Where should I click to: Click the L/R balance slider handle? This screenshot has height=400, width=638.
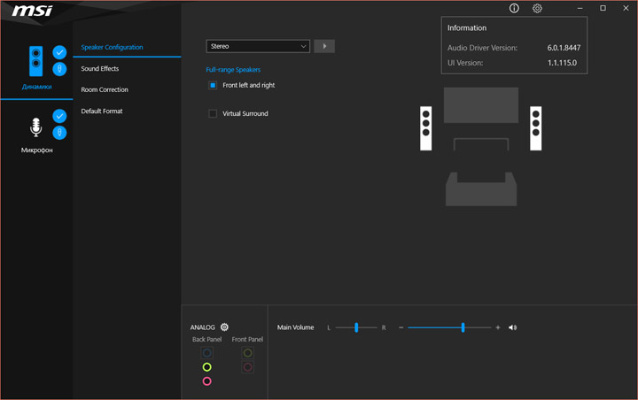356,327
